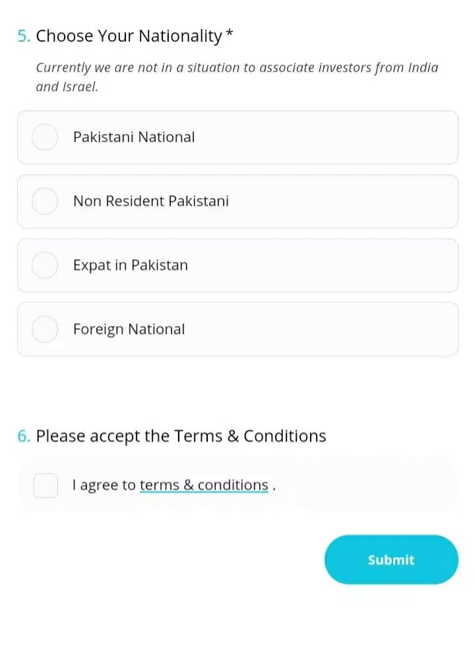This screenshot has width=475, height=652.
Task: Mark the Foreign National radio circle
Action: pos(45,329)
